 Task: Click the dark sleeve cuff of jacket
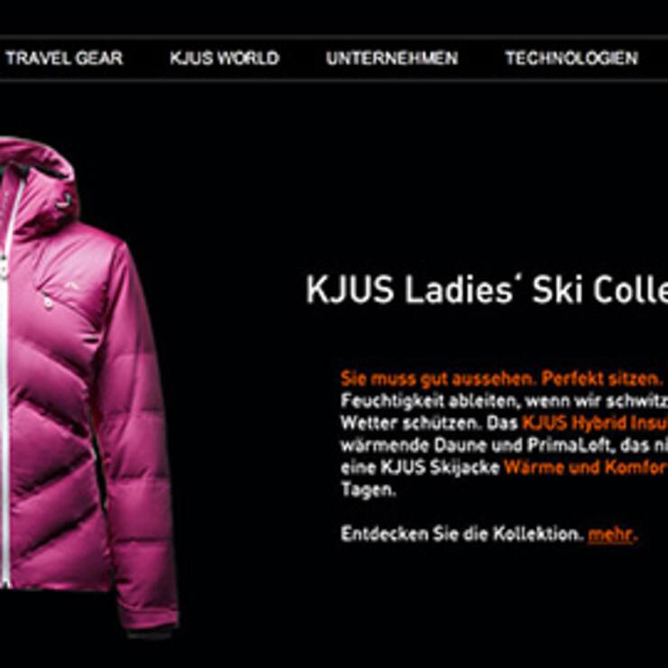click(x=152, y=633)
